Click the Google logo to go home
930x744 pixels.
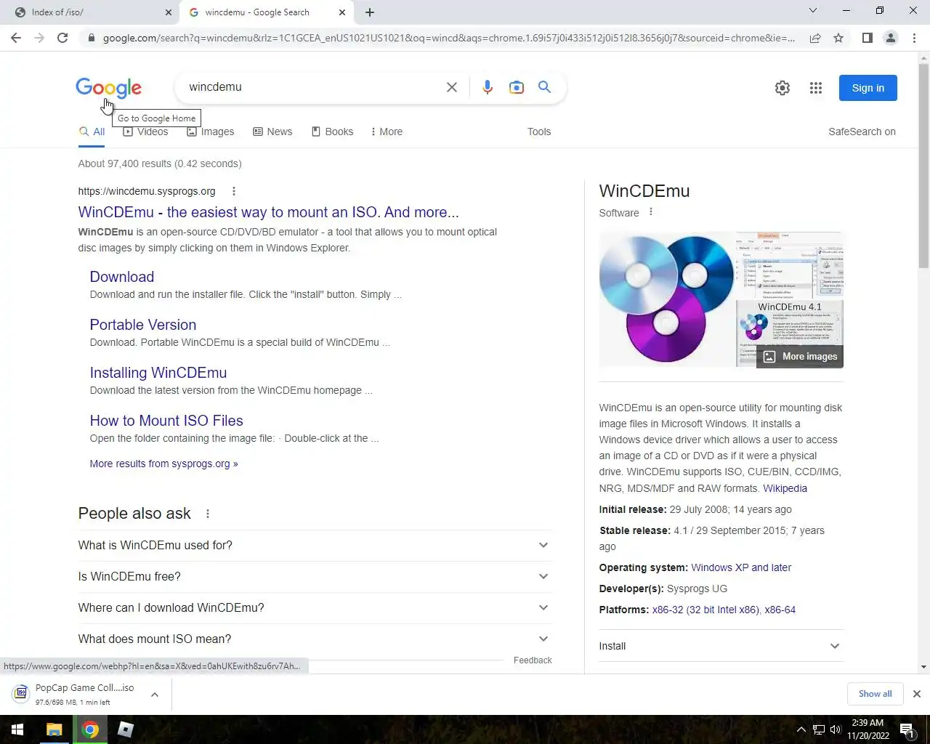[x=109, y=88]
